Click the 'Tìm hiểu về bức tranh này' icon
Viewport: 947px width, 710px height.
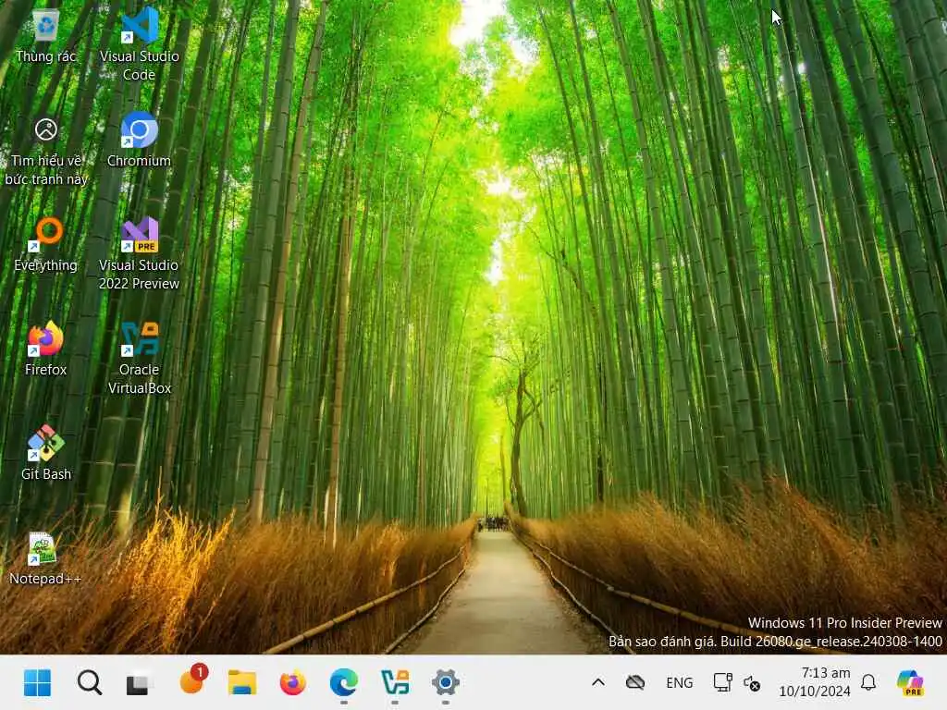click(46, 151)
